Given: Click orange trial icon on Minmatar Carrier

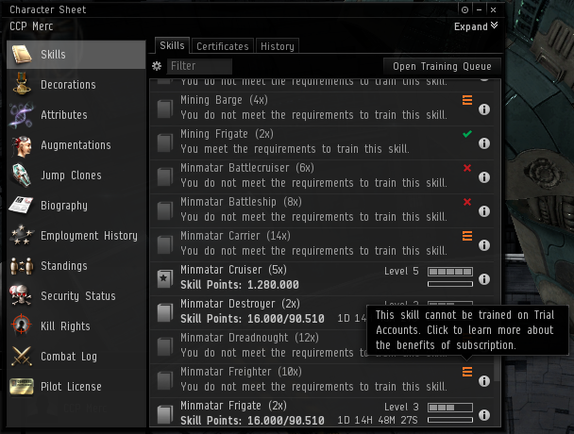Looking at the screenshot, I should coord(467,236).
